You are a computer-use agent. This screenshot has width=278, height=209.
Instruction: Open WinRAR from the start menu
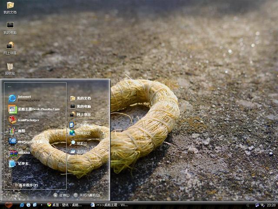point(20,153)
